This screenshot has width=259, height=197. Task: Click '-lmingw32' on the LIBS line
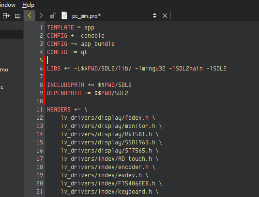pos(150,69)
